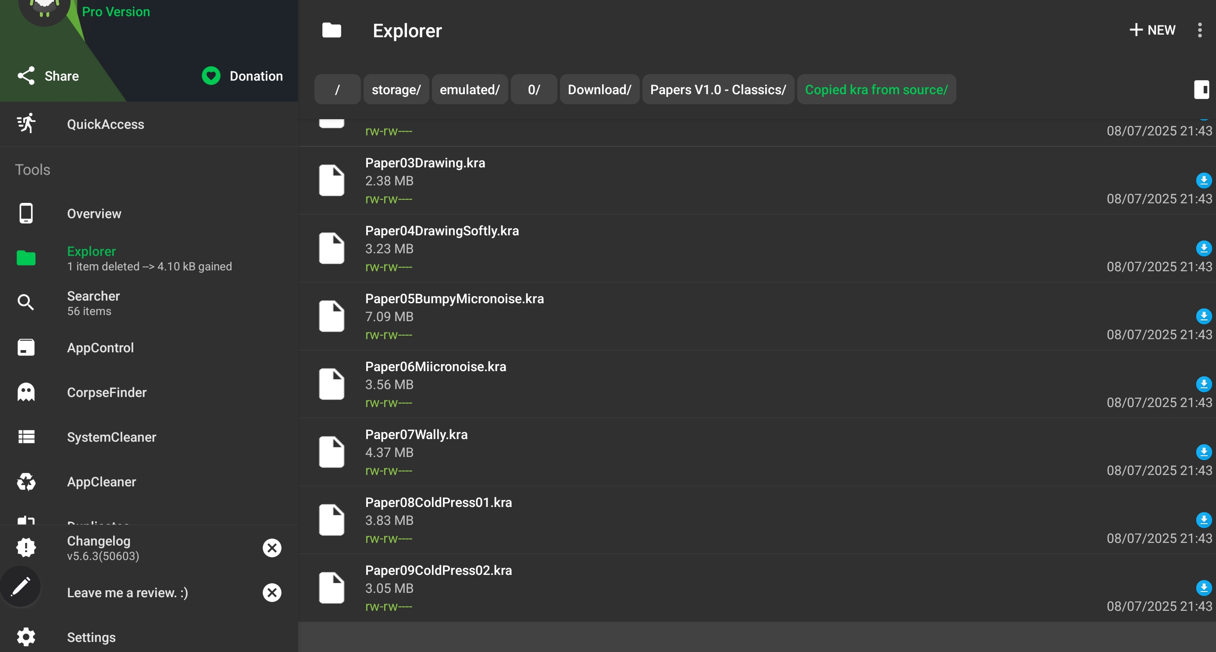
Task: Toggle the split-pane icon beside breadcrumb
Action: 1201,90
